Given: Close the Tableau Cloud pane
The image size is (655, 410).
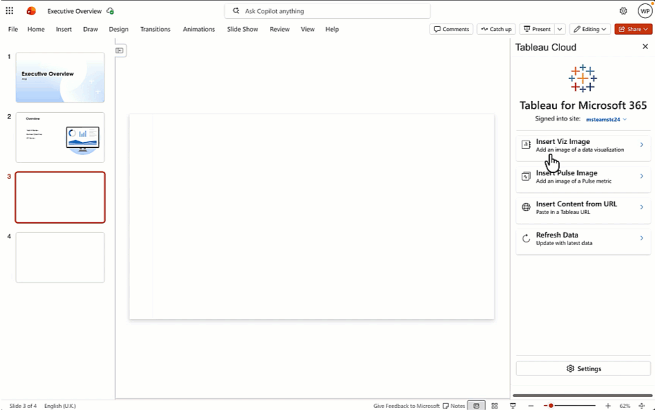Looking at the screenshot, I should [645, 47].
